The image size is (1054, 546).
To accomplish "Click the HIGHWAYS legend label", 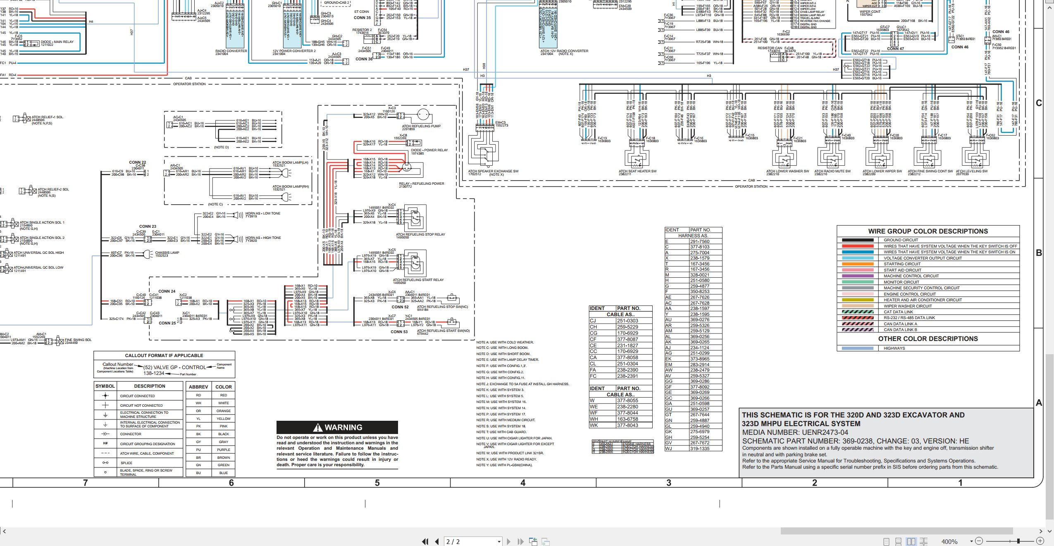I will tap(894, 348).
